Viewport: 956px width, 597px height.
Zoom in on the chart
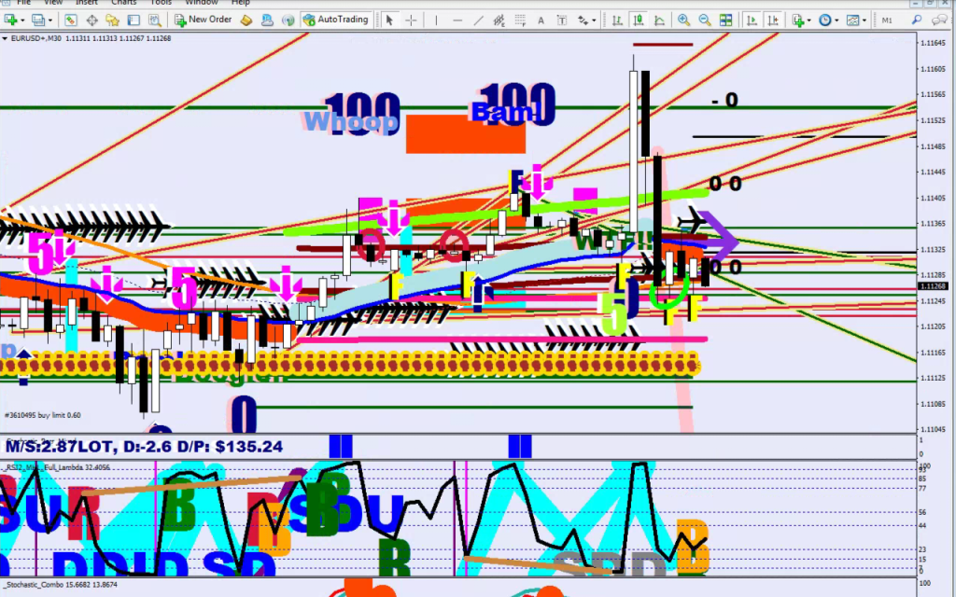pyautogui.click(x=684, y=20)
